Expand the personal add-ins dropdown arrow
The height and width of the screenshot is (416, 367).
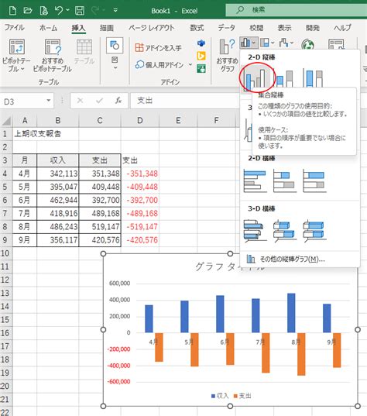[190, 65]
